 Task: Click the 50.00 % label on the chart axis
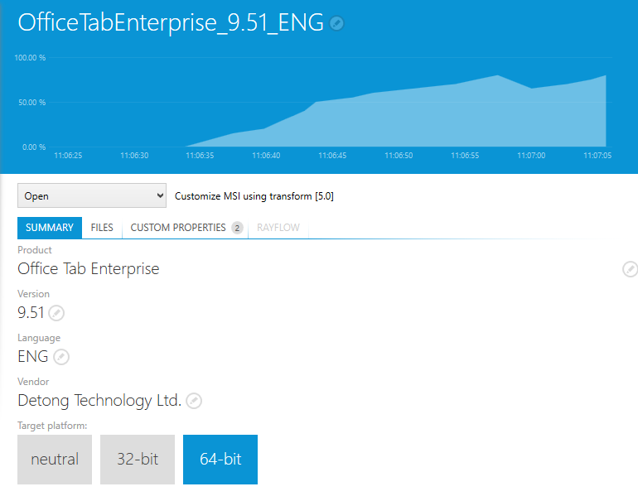[30, 103]
